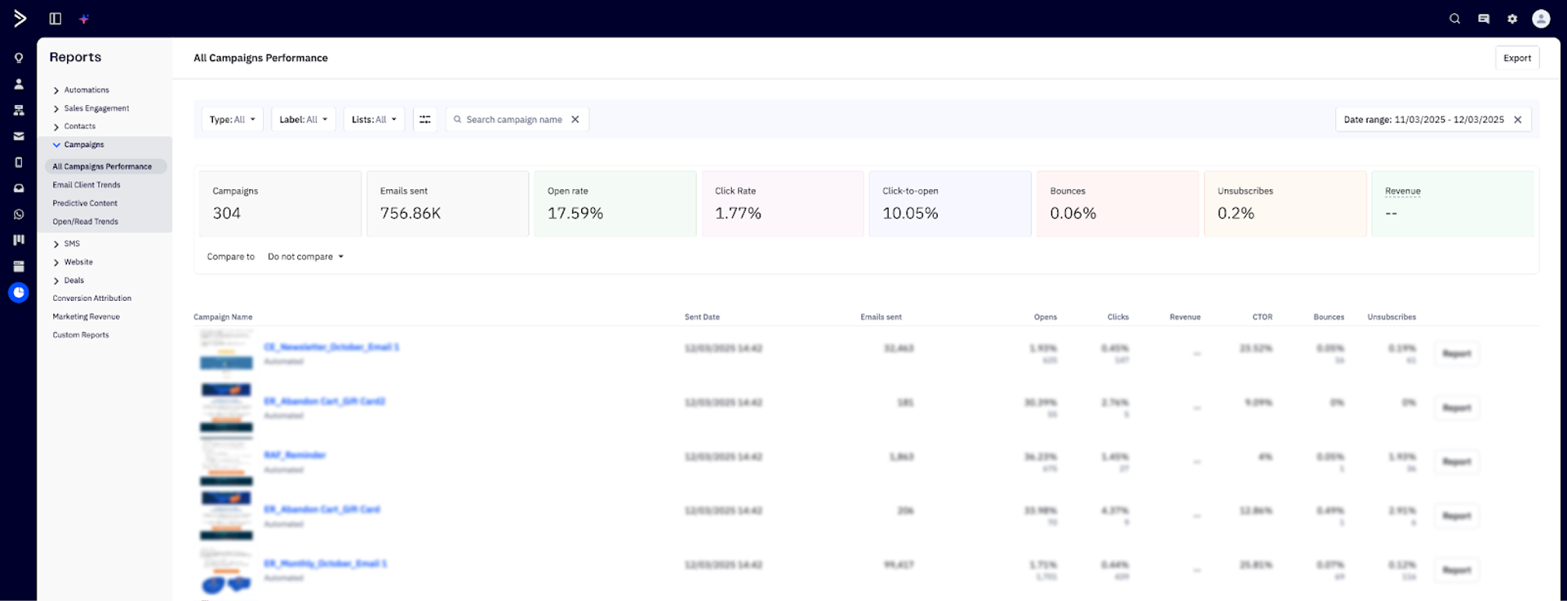Toggle the sidebar panel collapse icon
1567x601 pixels.
tap(55, 19)
